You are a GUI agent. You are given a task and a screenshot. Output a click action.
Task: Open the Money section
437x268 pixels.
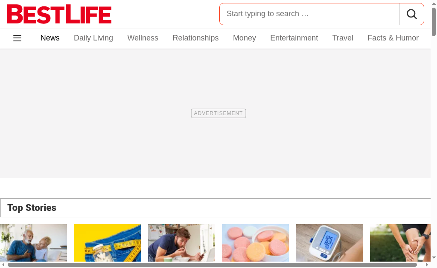(245, 38)
